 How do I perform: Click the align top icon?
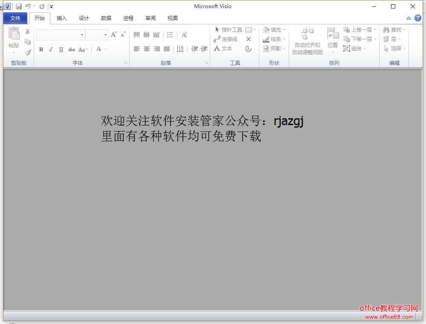[136, 35]
